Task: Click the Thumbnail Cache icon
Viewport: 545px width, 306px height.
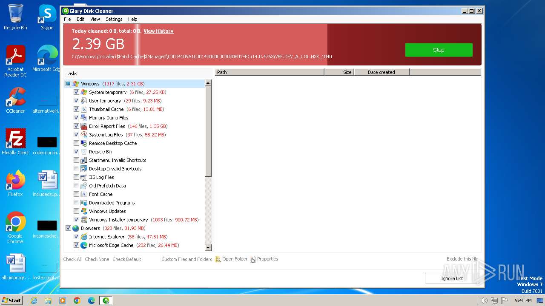Action: click(x=84, y=109)
